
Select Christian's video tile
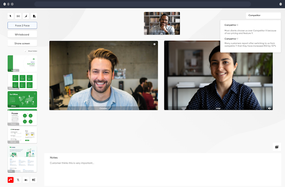click(x=104, y=75)
